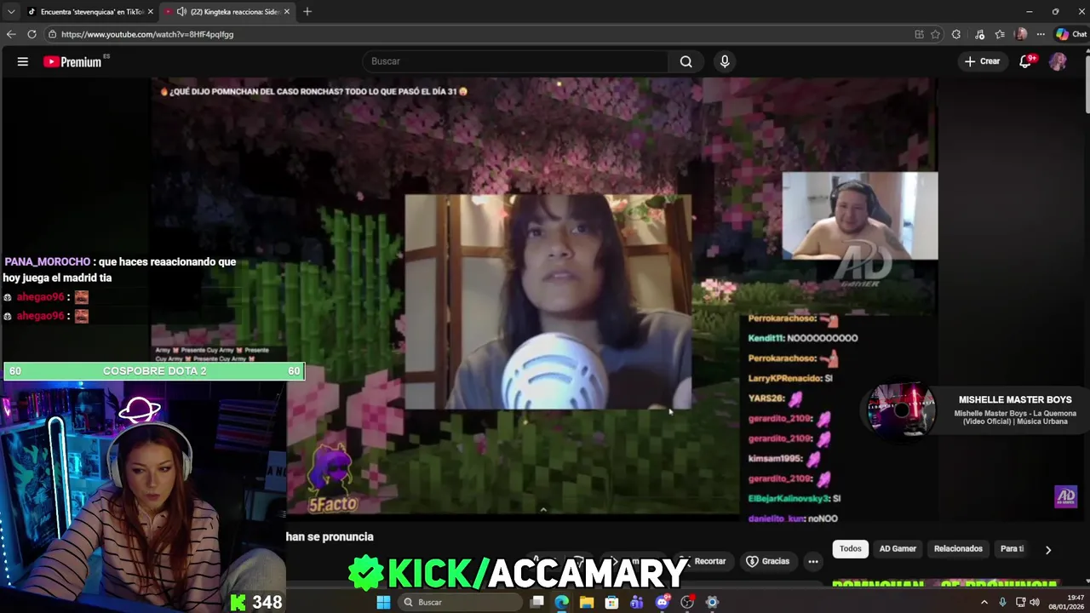Open the YouTube guide hamburger menu

tap(23, 61)
